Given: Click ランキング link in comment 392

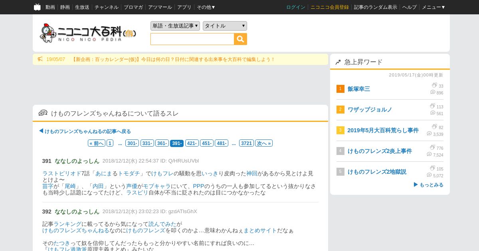Looking at the screenshot, I should pyautogui.click(x=67, y=224).
